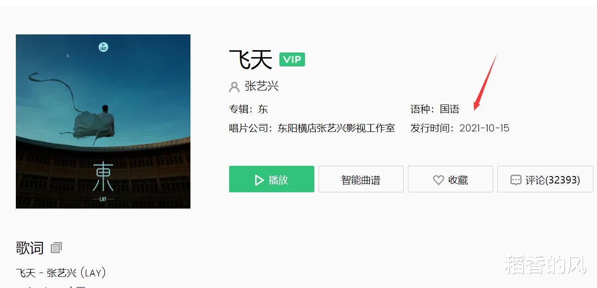Click the album cover thumbnail
597x288 pixels.
pos(103,121)
